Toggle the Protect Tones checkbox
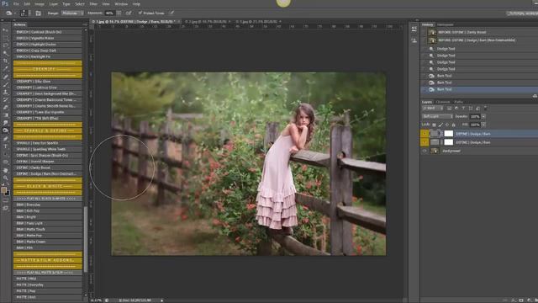538x303 pixels. [x=140, y=13]
